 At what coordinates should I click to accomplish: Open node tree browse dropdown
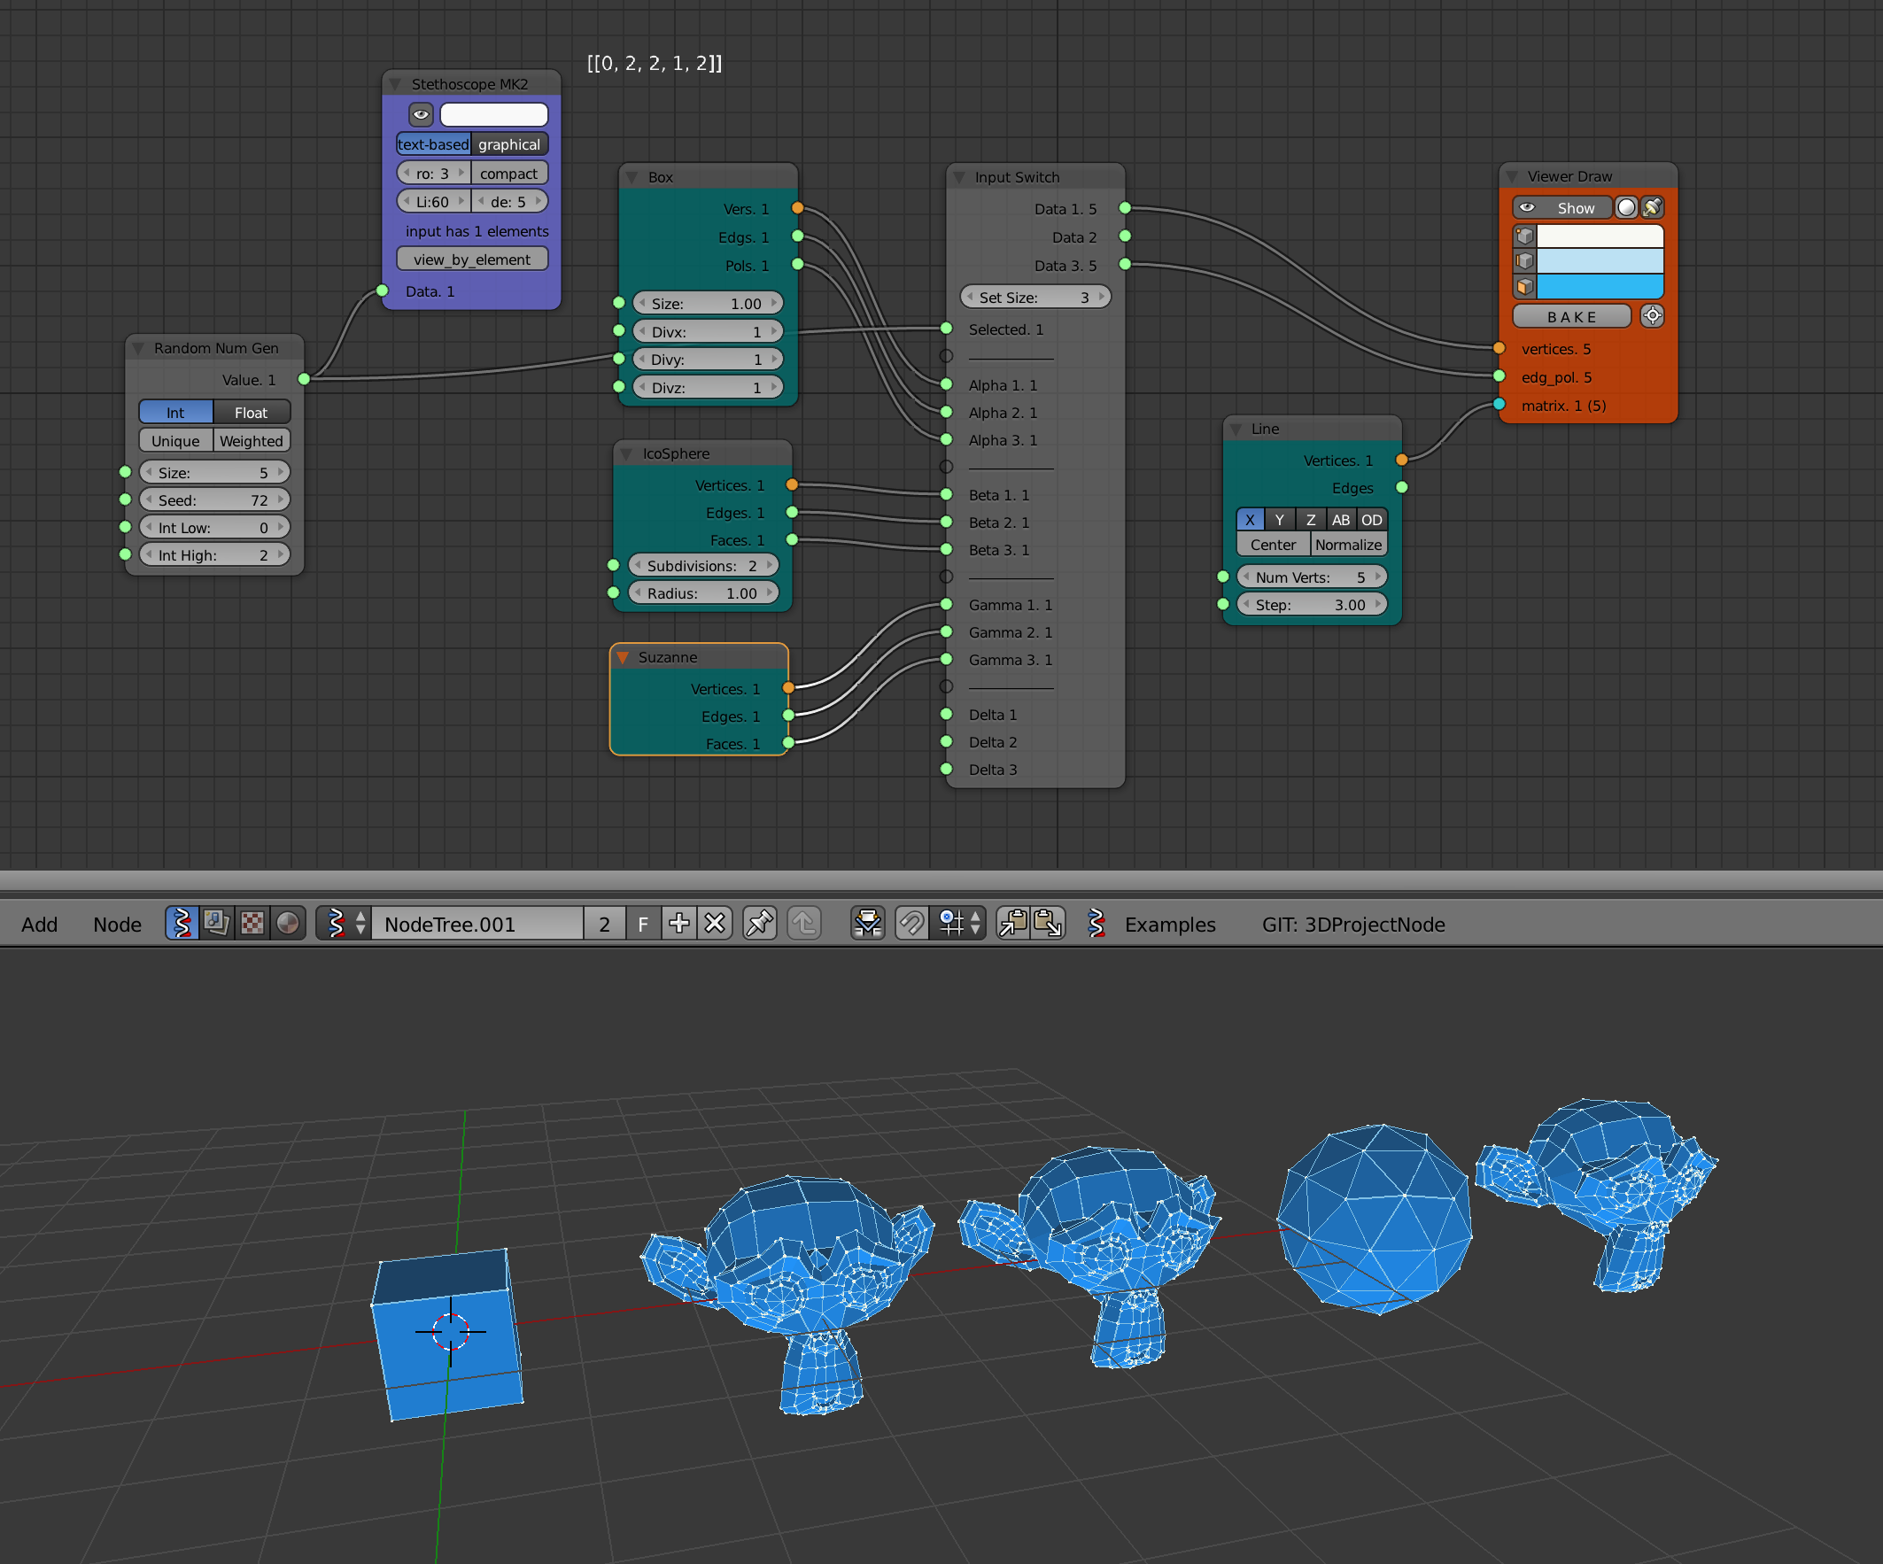pyautogui.click(x=345, y=924)
